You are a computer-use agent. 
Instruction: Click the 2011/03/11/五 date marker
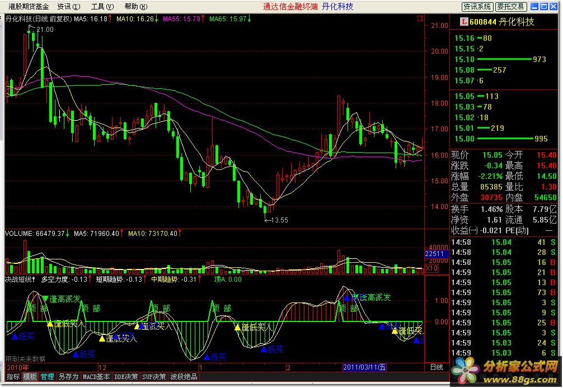click(x=364, y=367)
